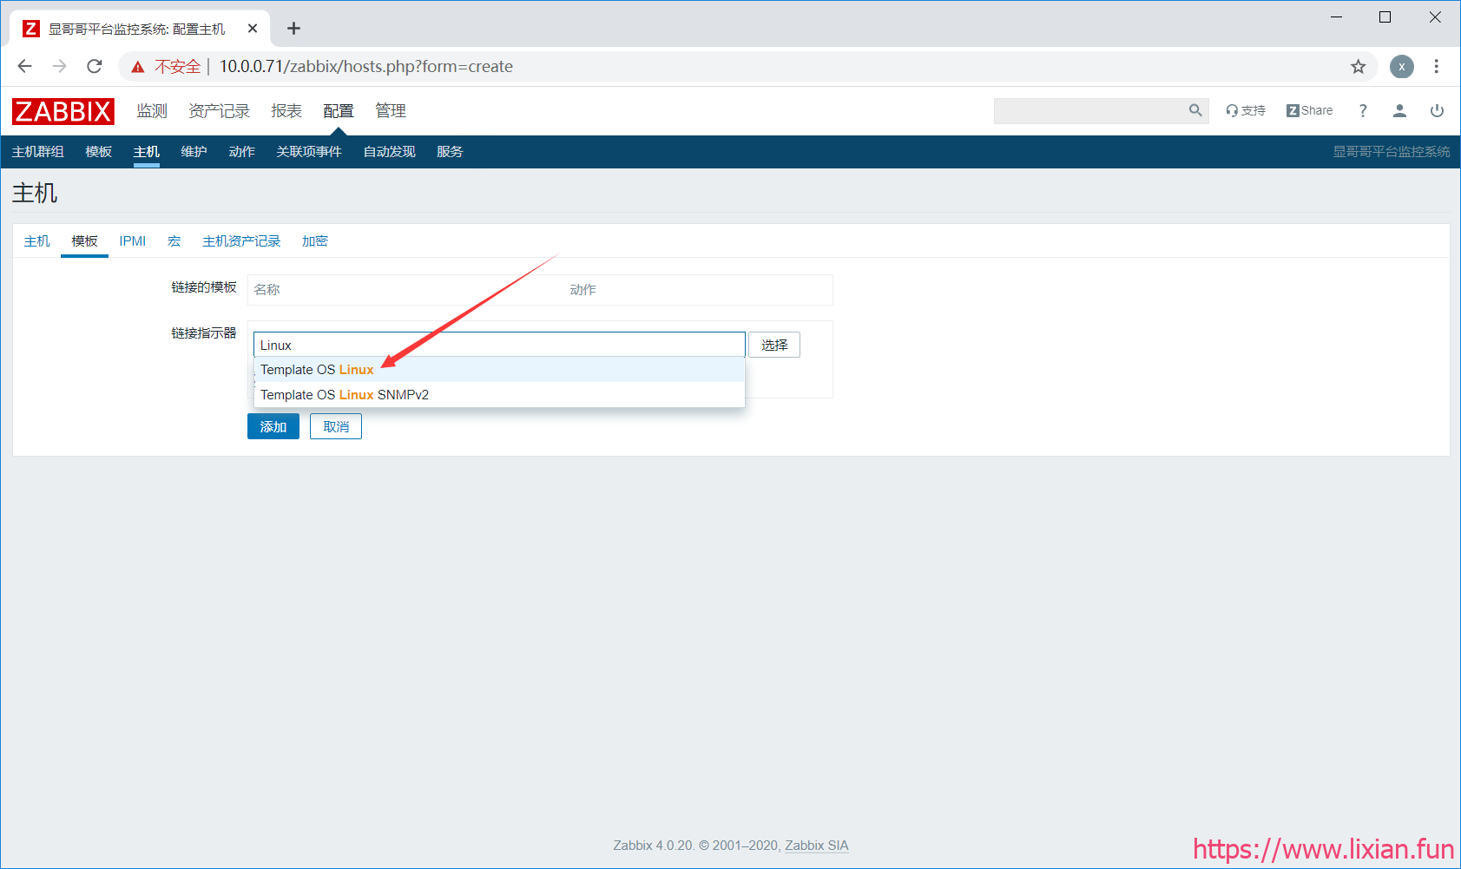Maximize the browser window
The image size is (1461, 869).
(x=1385, y=17)
